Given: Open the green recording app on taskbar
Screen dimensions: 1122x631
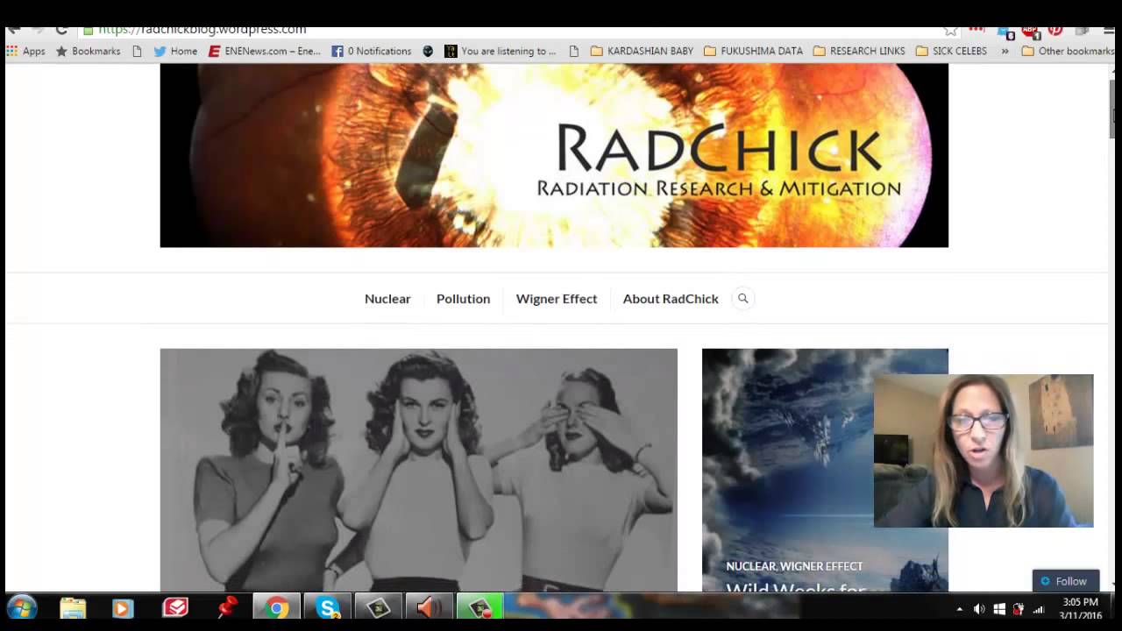Looking at the screenshot, I should (x=479, y=607).
